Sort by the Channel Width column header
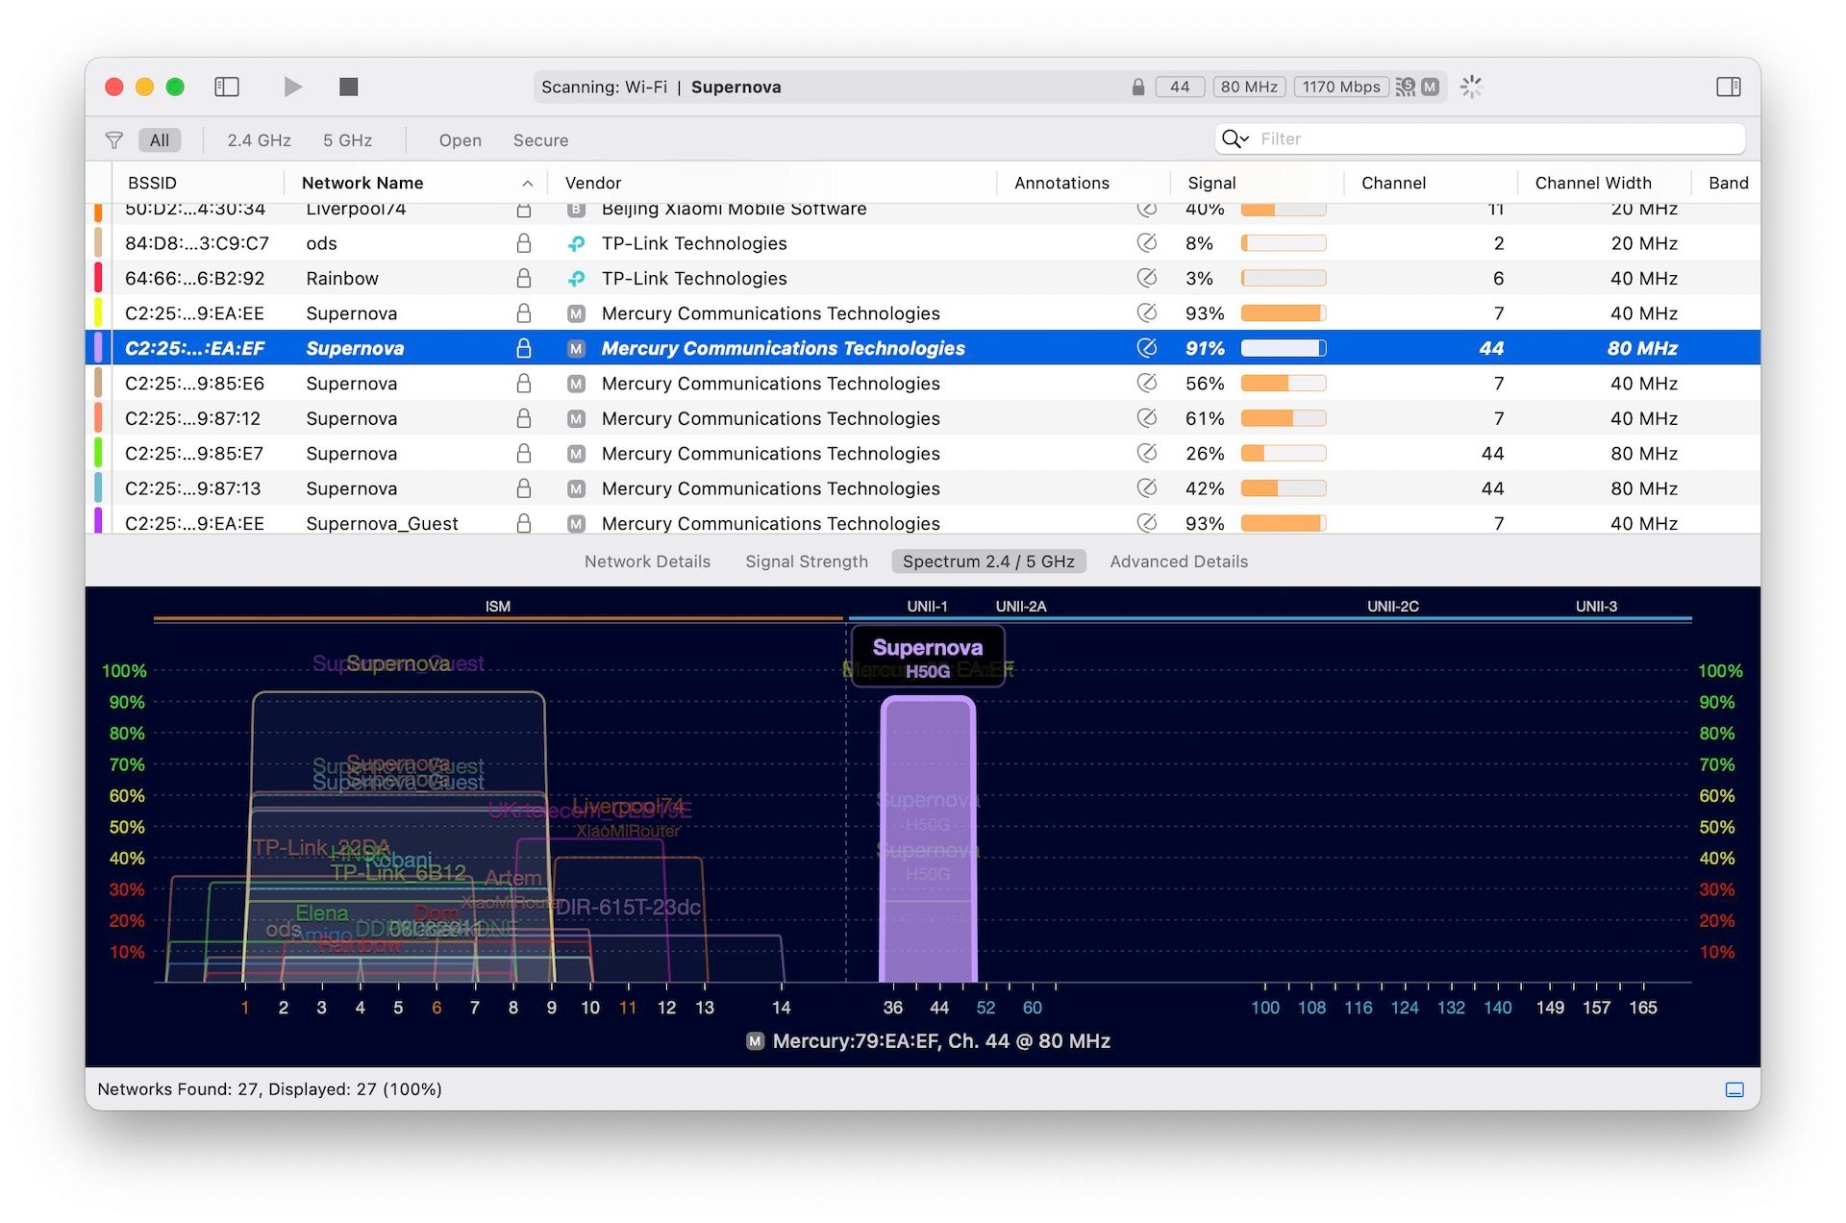Image resolution: width=1846 pixels, height=1223 pixels. [1593, 183]
